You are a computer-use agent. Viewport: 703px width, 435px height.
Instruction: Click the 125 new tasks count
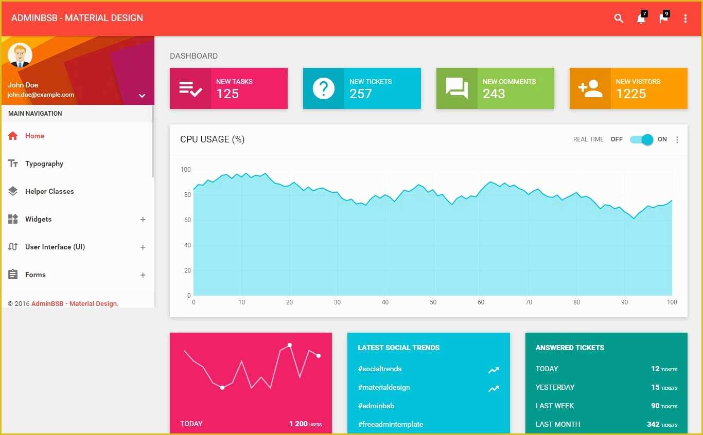[227, 94]
